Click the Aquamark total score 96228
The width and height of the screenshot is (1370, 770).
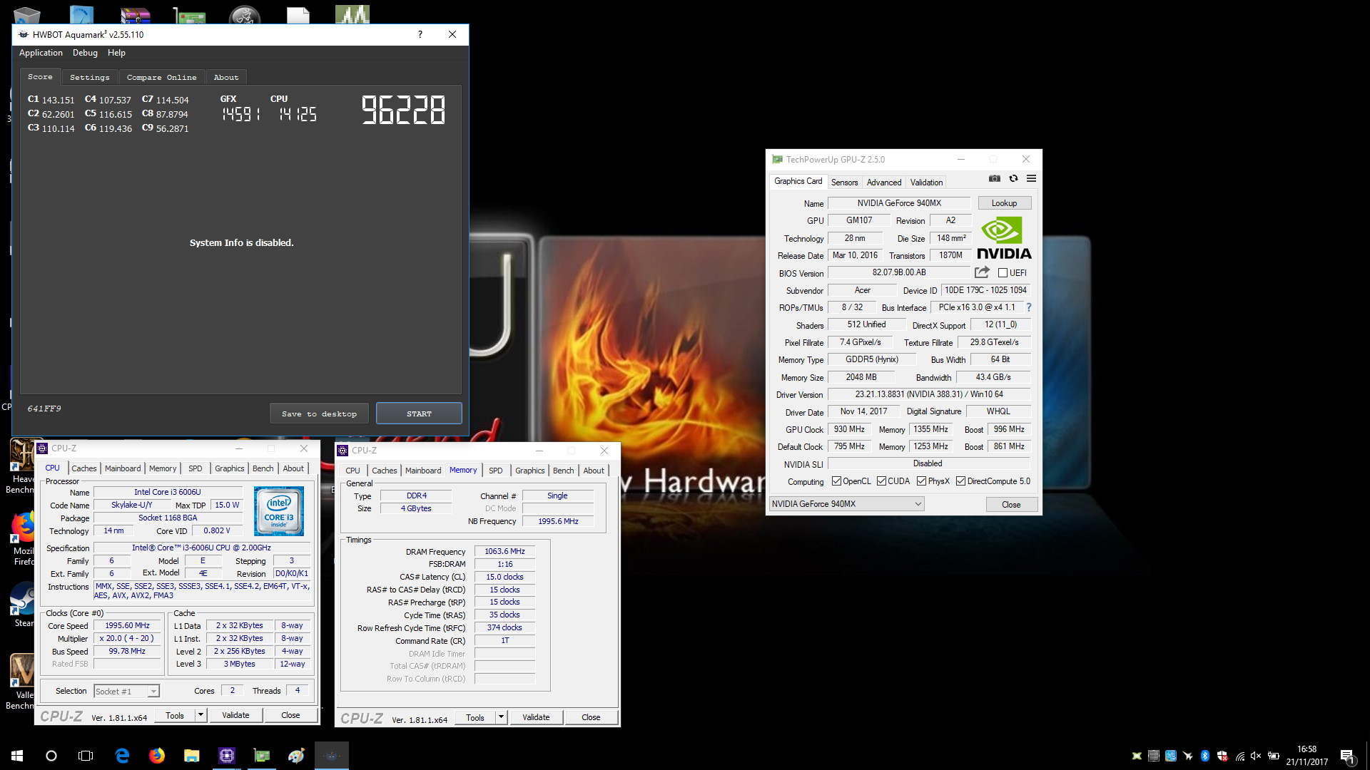coord(403,111)
